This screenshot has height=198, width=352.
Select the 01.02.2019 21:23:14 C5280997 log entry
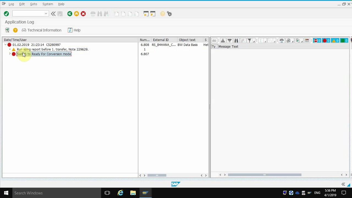tap(37, 45)
